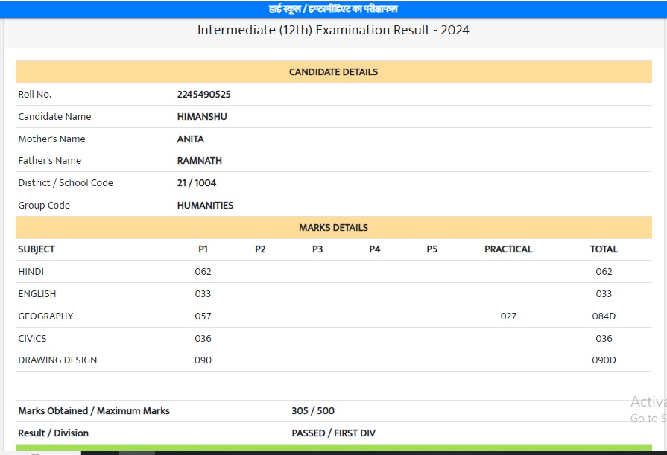This screenshot has width=667, height=455.
Task: Click the P2 column header
Action: [260, 249]
